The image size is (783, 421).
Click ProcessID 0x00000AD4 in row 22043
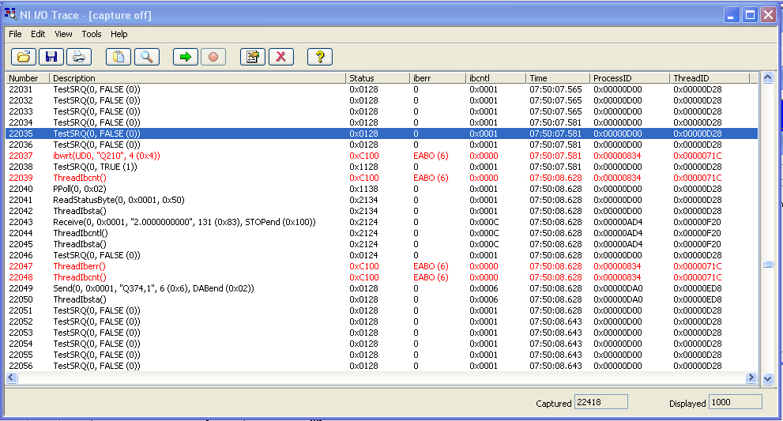point(618,222)
